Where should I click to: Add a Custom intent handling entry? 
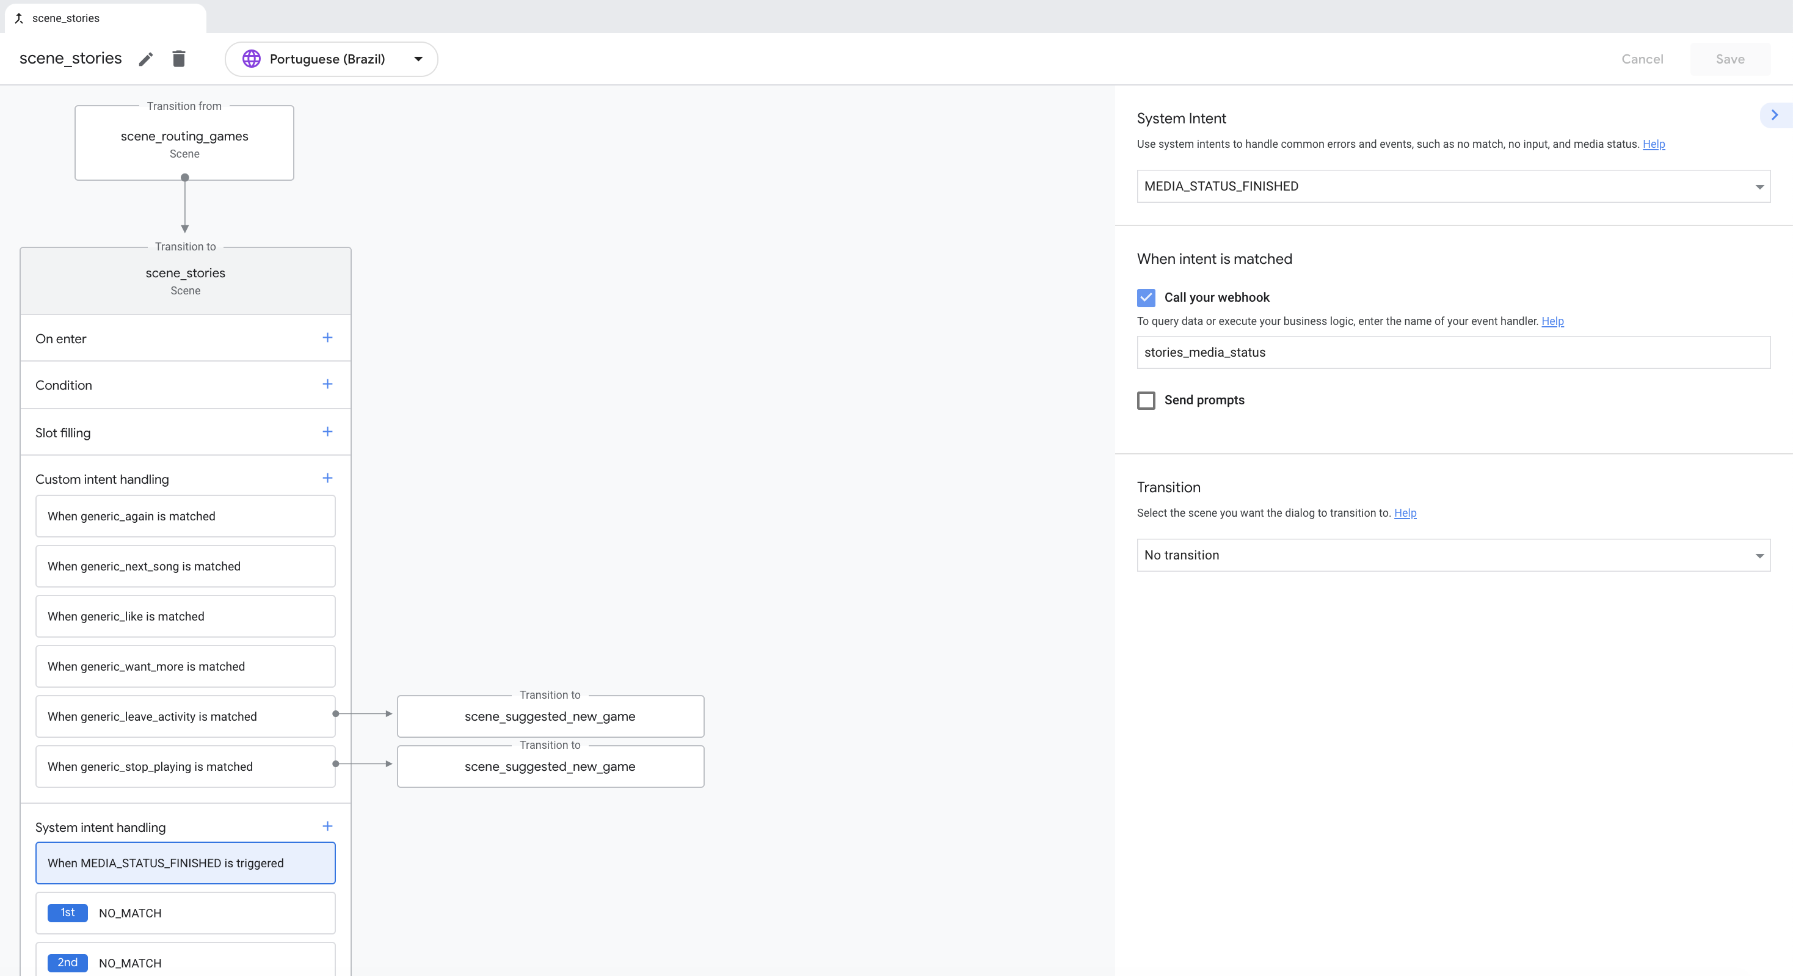[x=327, y=478]
